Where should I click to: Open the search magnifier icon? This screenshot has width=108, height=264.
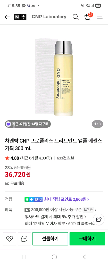pos(76,17)
